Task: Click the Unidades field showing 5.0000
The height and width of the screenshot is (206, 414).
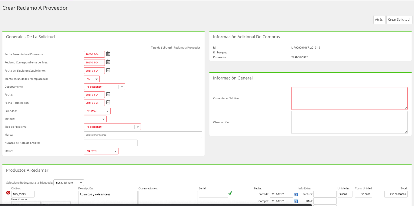Action: tap(345, 194)
